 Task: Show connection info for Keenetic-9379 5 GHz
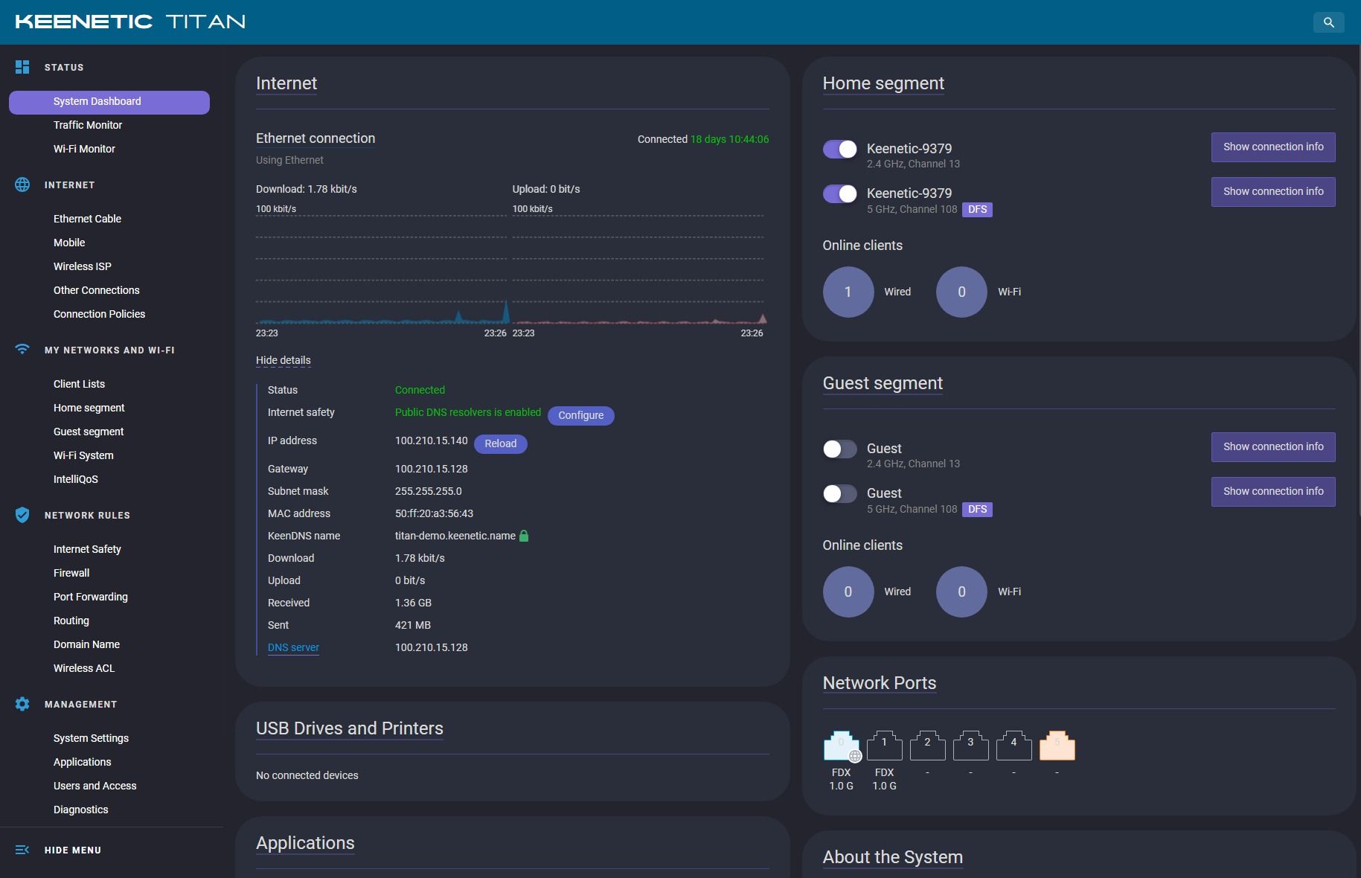click(1273, 192)
